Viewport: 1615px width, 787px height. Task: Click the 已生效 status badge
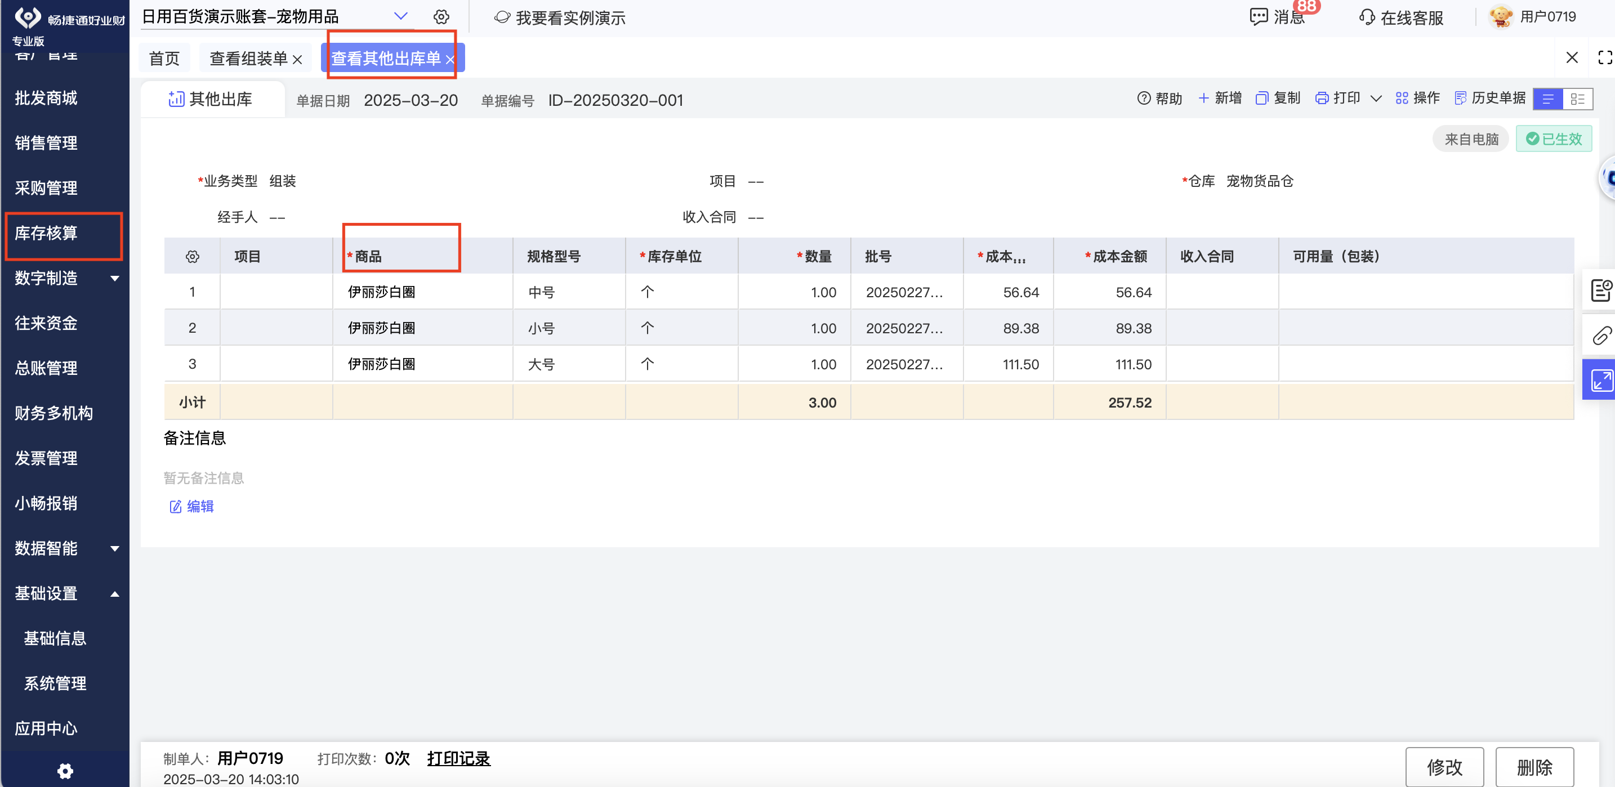point(1554,139)
